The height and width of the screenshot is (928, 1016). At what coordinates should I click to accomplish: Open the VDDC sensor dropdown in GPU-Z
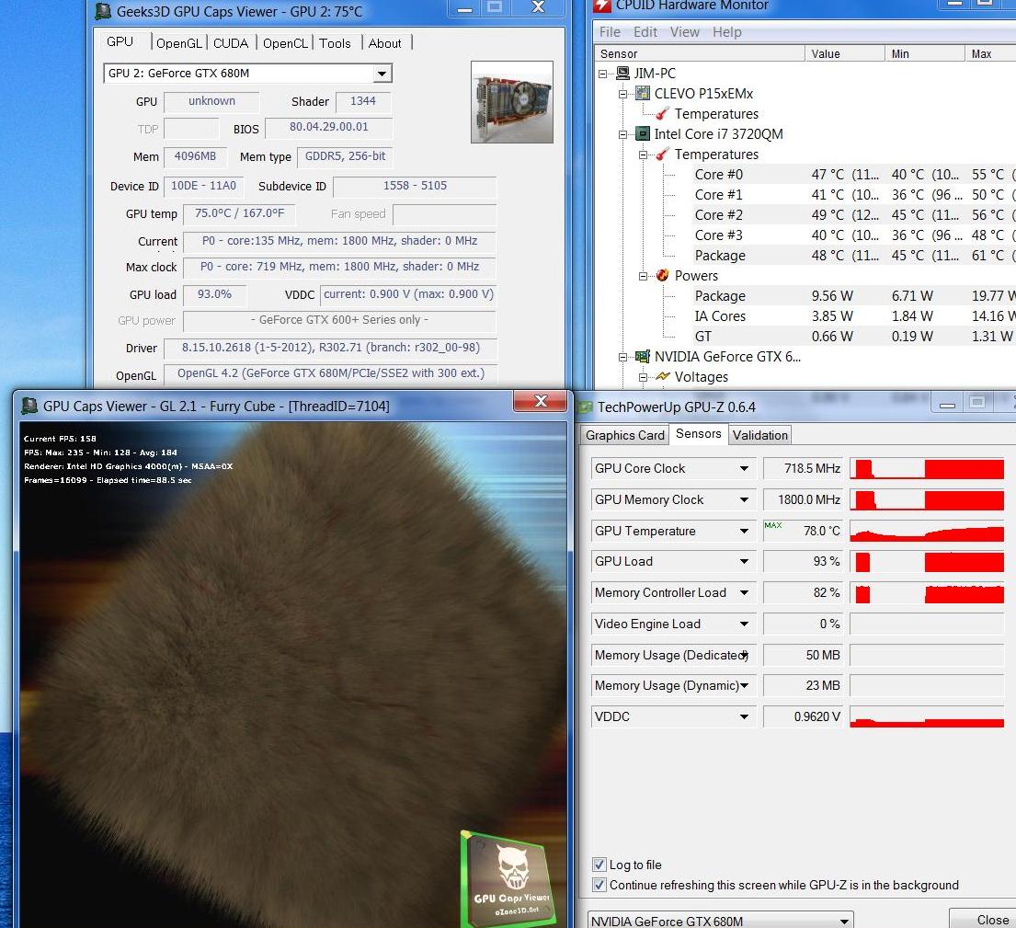point(744,716)
